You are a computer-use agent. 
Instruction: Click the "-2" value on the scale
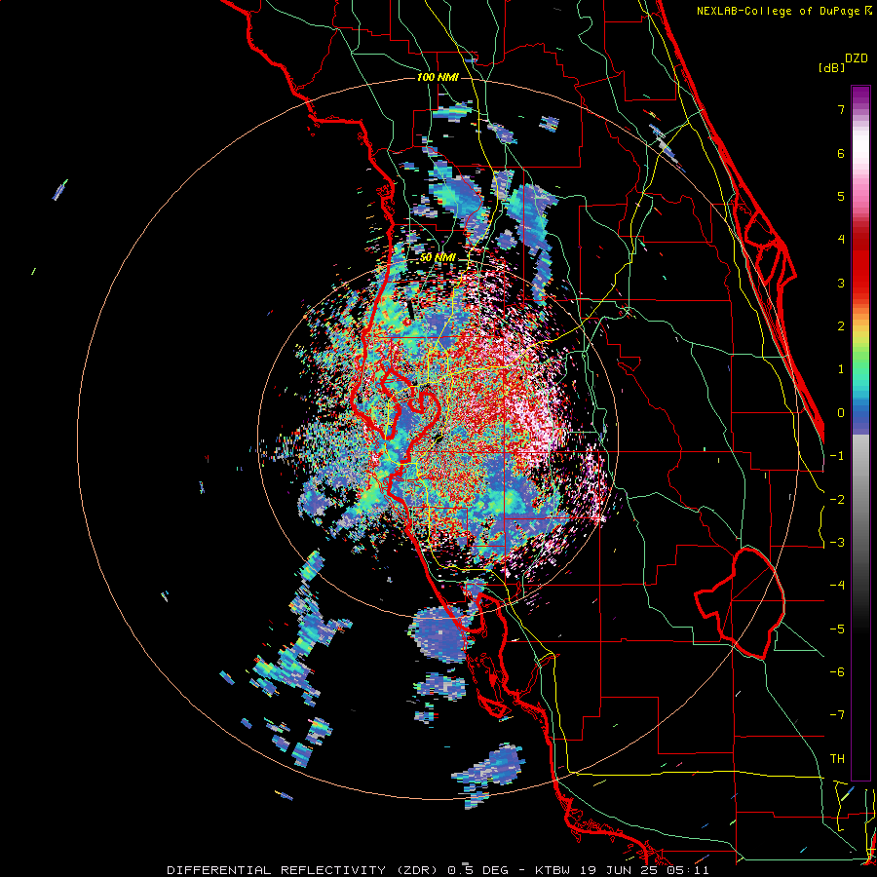point(837,500)
